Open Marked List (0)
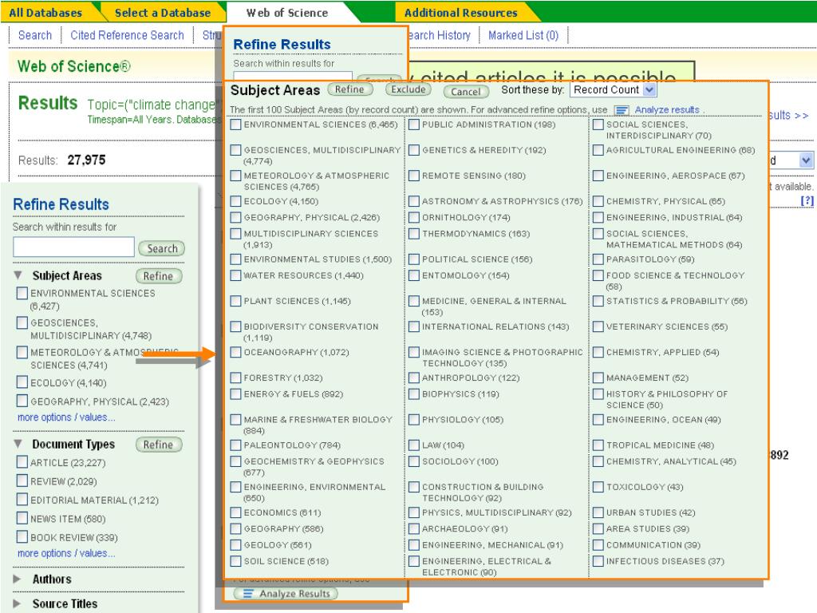This screenshot has height=613, width=817. tap(523, 35)
